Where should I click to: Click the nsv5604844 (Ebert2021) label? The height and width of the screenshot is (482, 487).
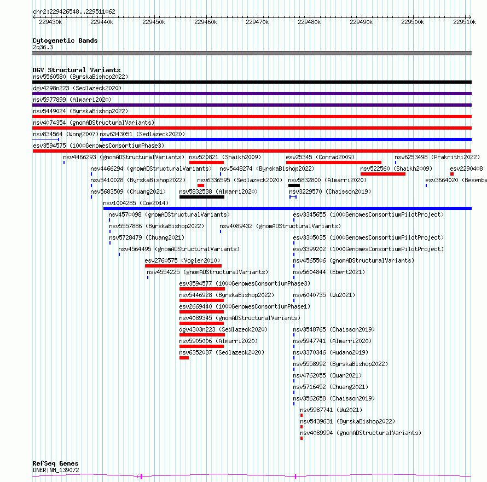[x=329, y=272]
